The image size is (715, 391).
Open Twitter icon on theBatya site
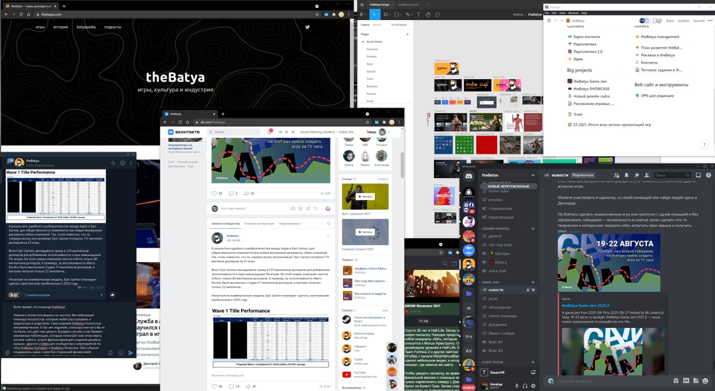click(x=307, y=27)
